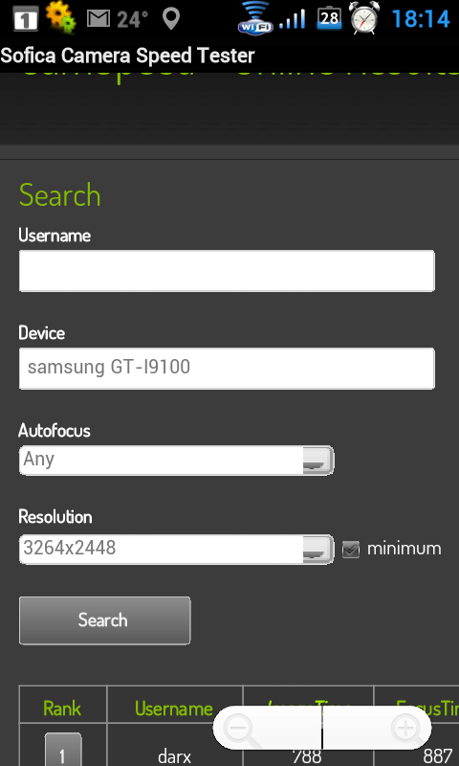This screenshot has width=459, height=766.
Task: Sort by the Rank column header
Action: pyautogui.click(x=62, y=709)
